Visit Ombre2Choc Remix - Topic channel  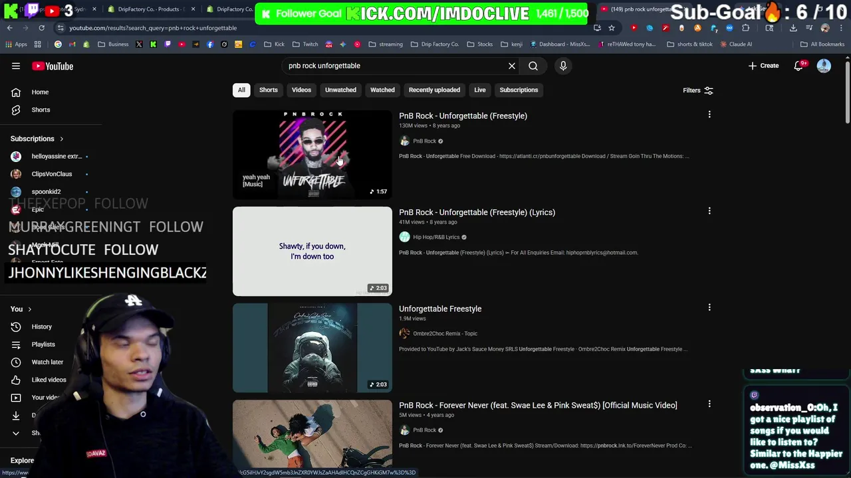(445, 333)
